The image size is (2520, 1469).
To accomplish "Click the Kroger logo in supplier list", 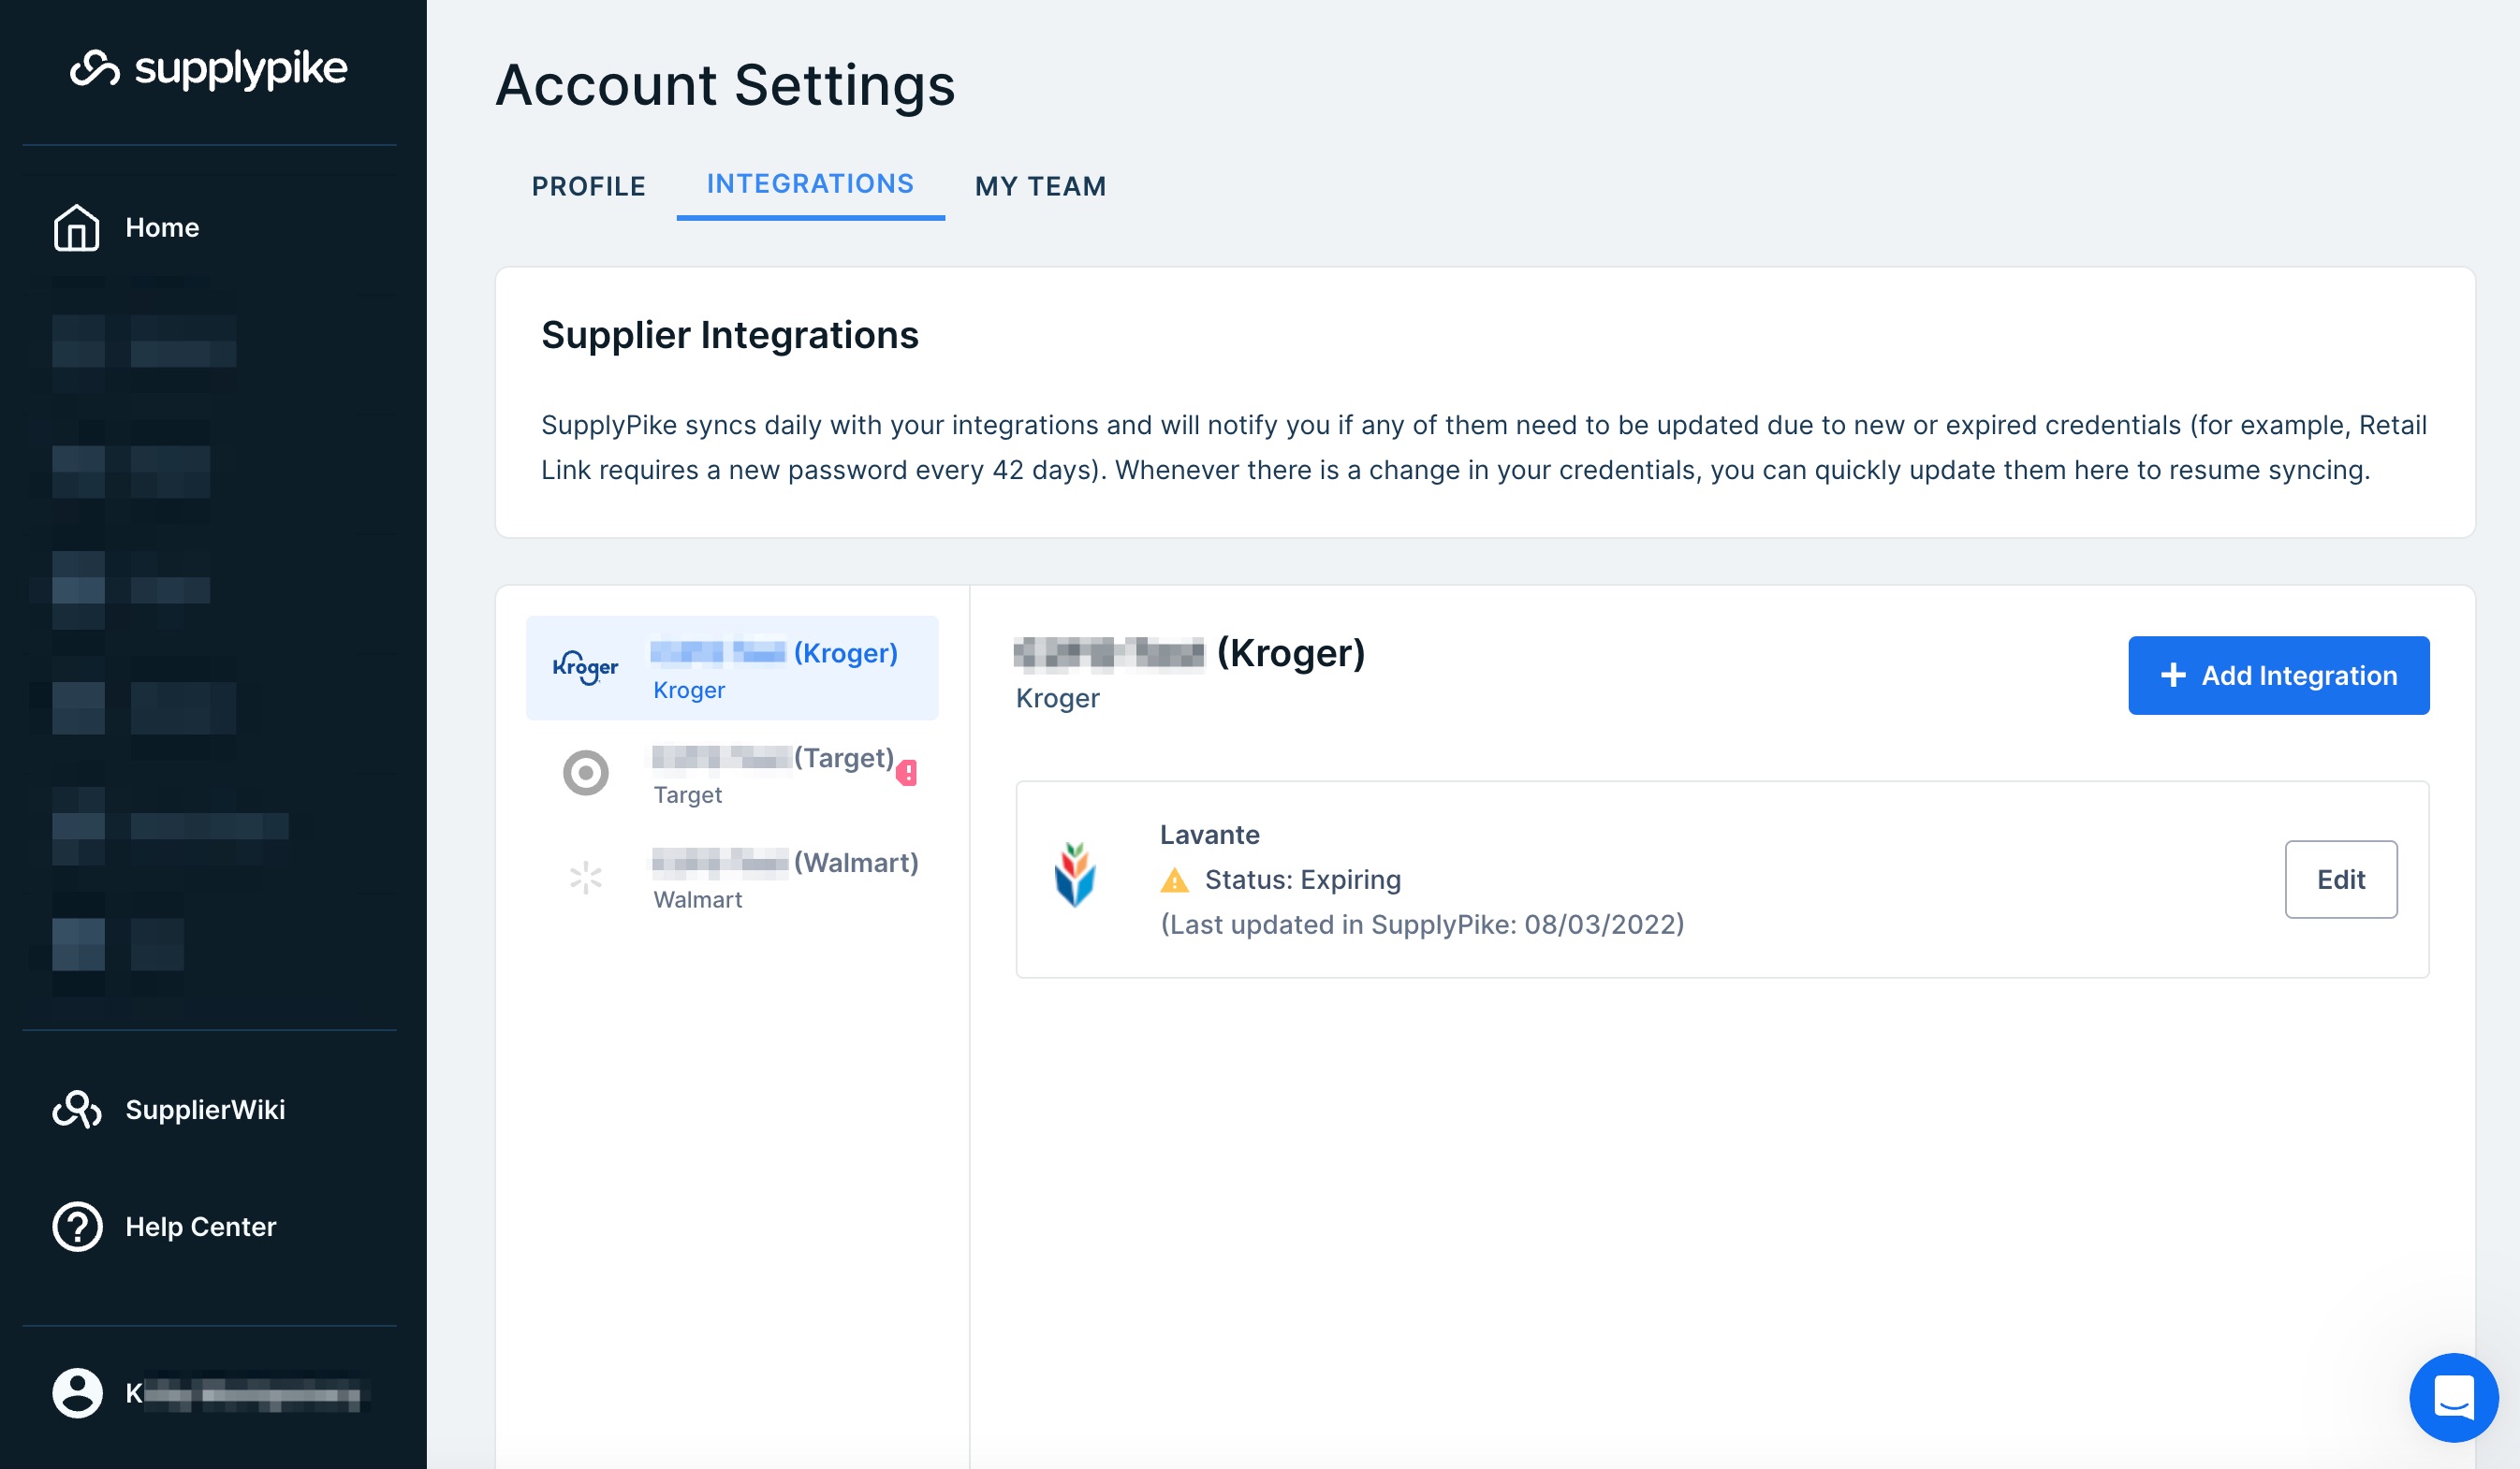I will pos(586,667).
